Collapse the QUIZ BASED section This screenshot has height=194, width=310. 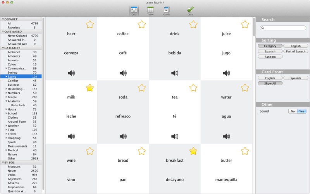point(3,31)
